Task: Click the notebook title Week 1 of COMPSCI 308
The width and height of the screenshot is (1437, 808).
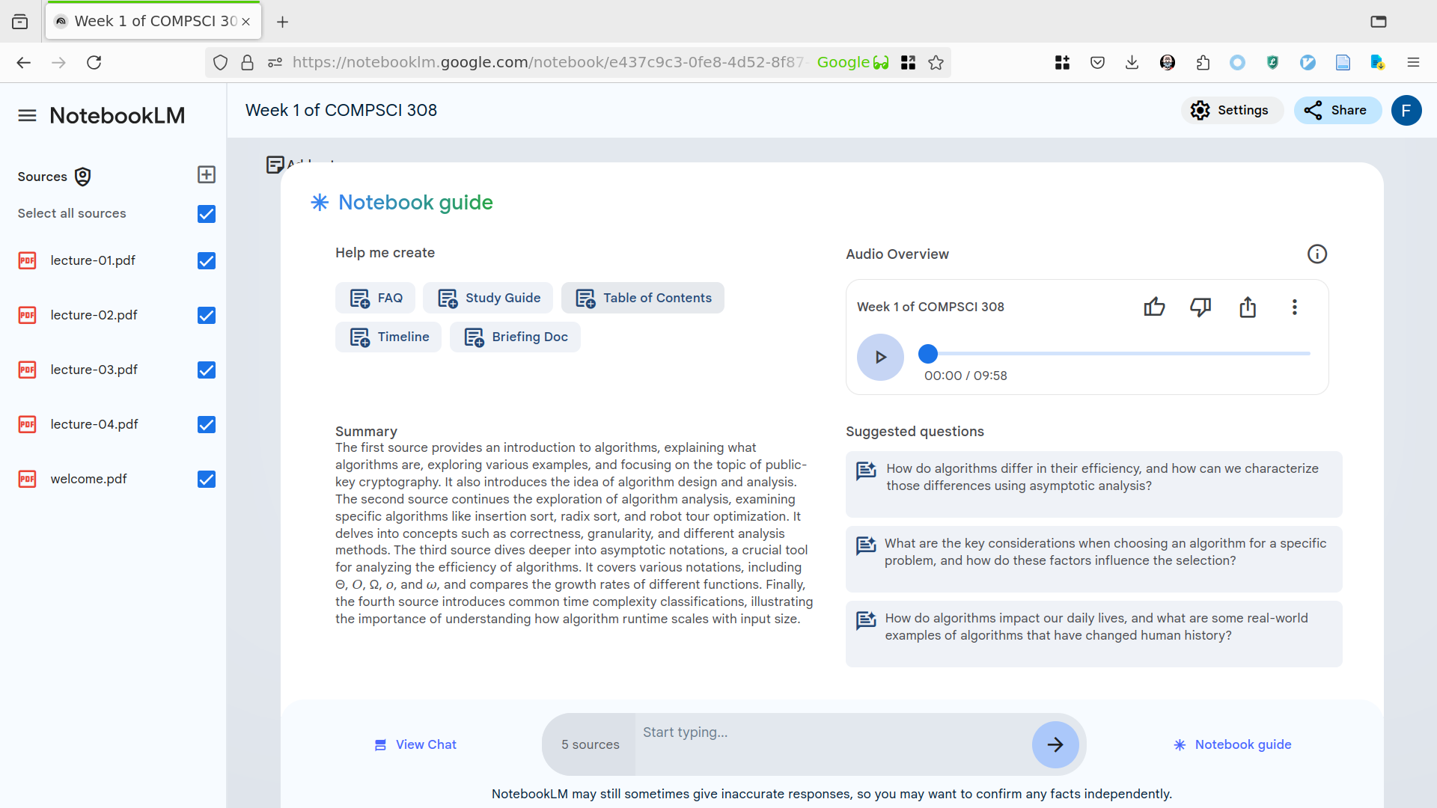Action: pos(341,110)
